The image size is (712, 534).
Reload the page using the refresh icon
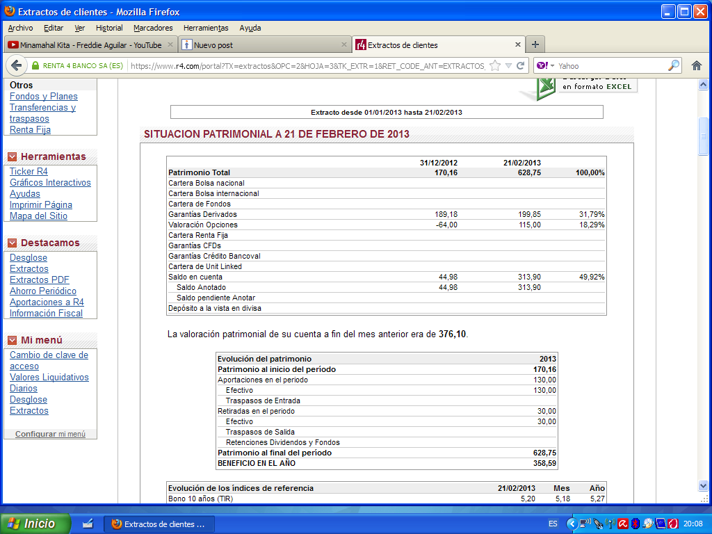(x=521, y=65)
